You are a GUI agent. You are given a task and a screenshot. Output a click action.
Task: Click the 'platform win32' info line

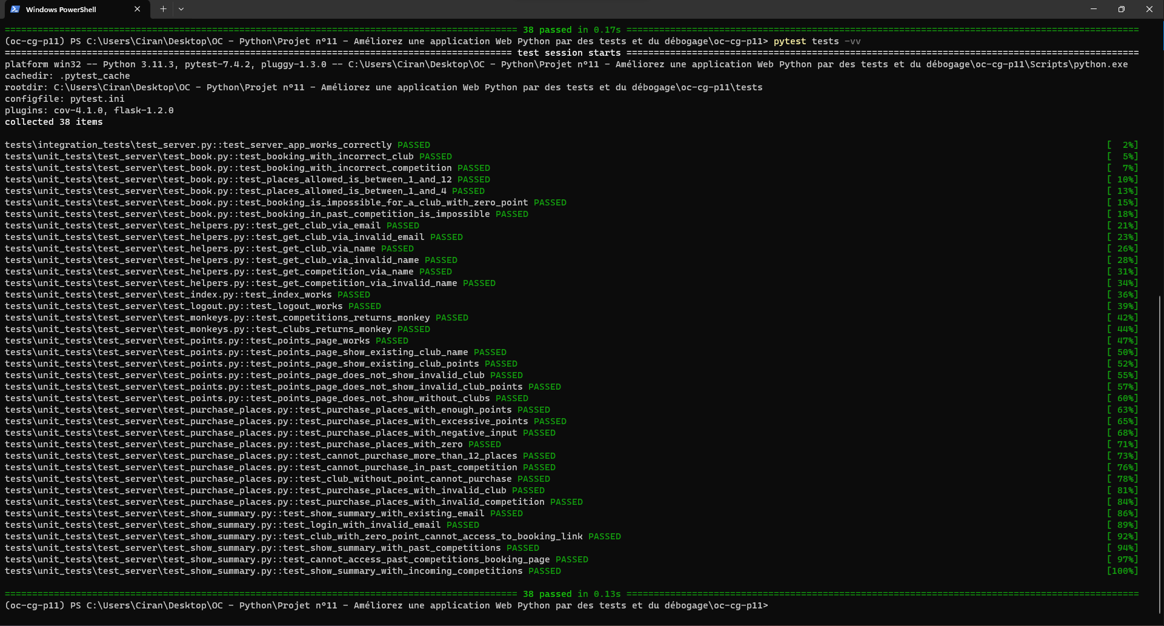[567, 64]
